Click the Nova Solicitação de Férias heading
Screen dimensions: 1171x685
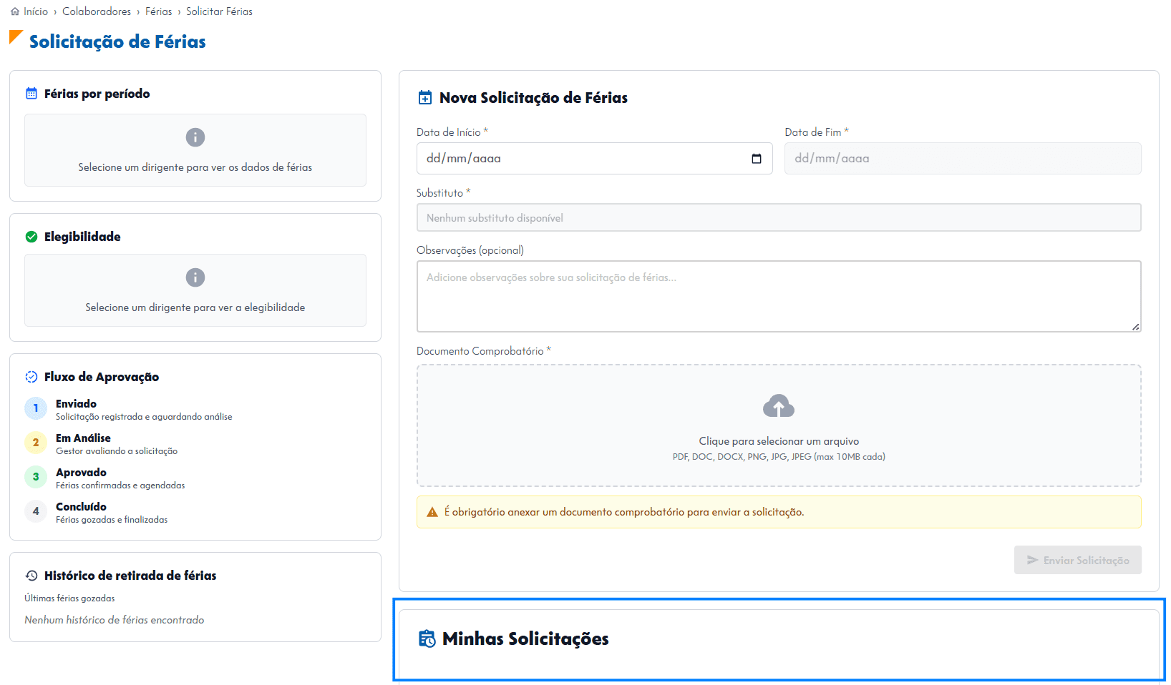pos(533,98)
